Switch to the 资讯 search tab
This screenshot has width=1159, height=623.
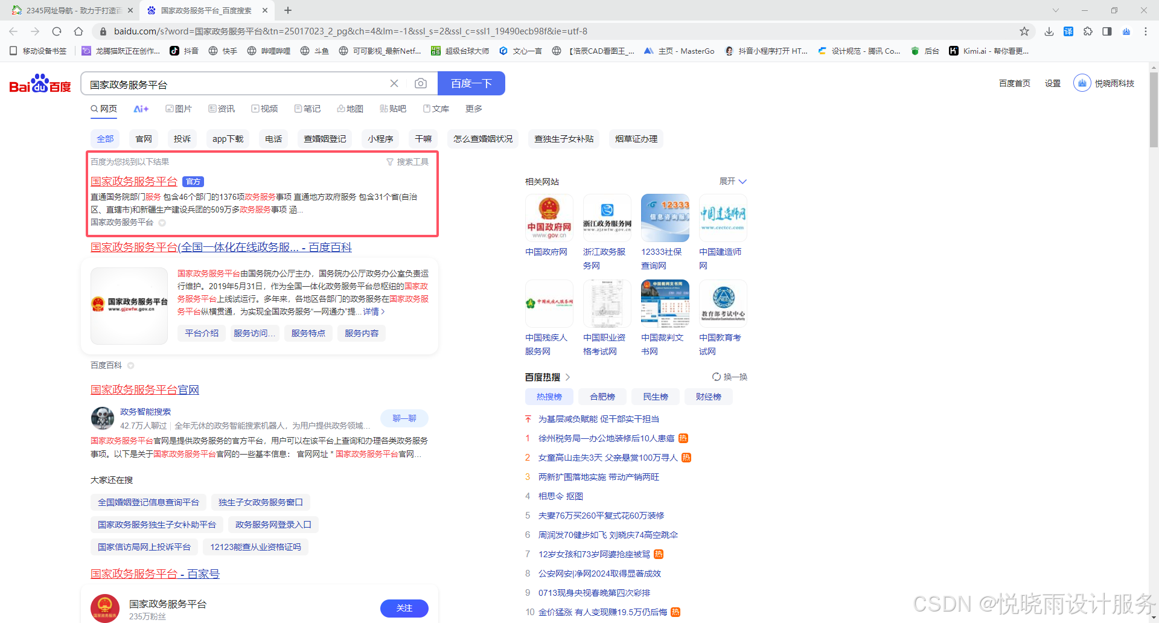tap(222, 109)
